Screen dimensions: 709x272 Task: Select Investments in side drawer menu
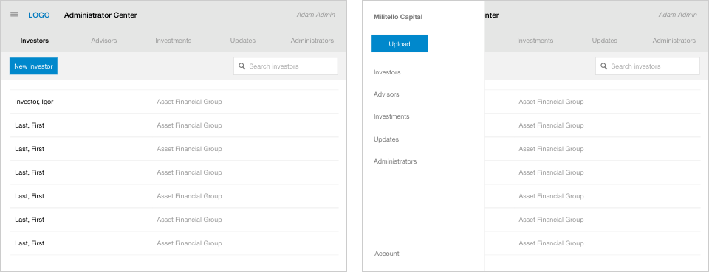point(391,116)
